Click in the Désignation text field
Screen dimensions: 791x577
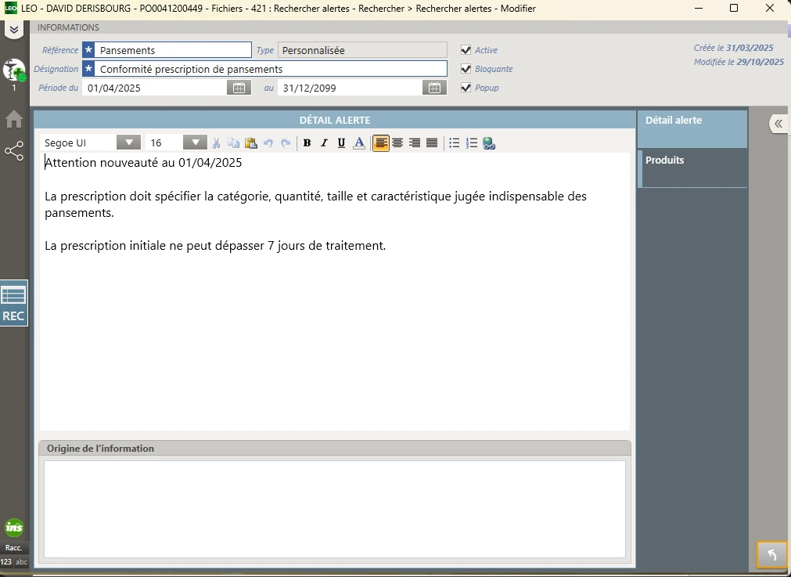coord(270,69)
